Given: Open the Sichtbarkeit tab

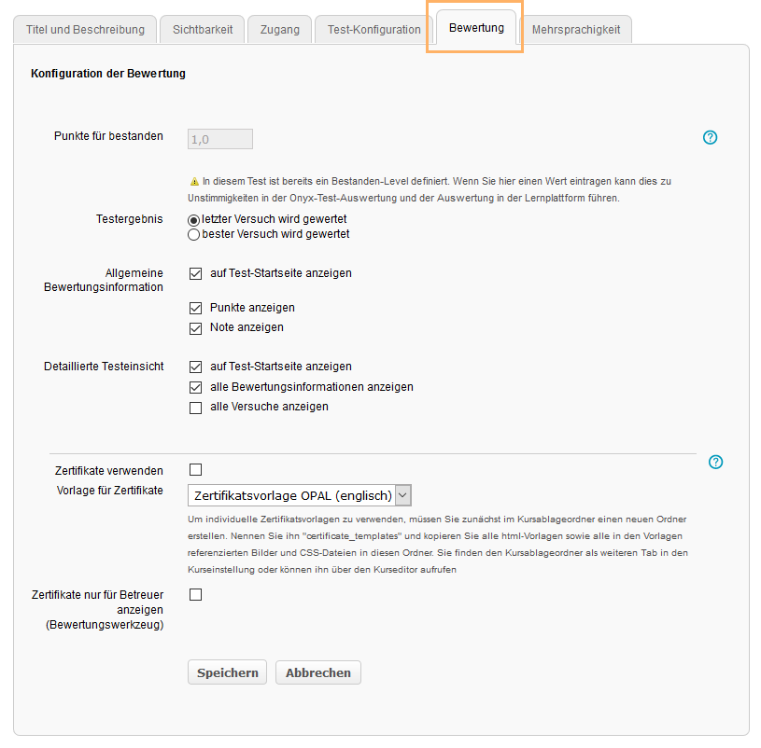Looking at the screenshot, I should (202, 30).
